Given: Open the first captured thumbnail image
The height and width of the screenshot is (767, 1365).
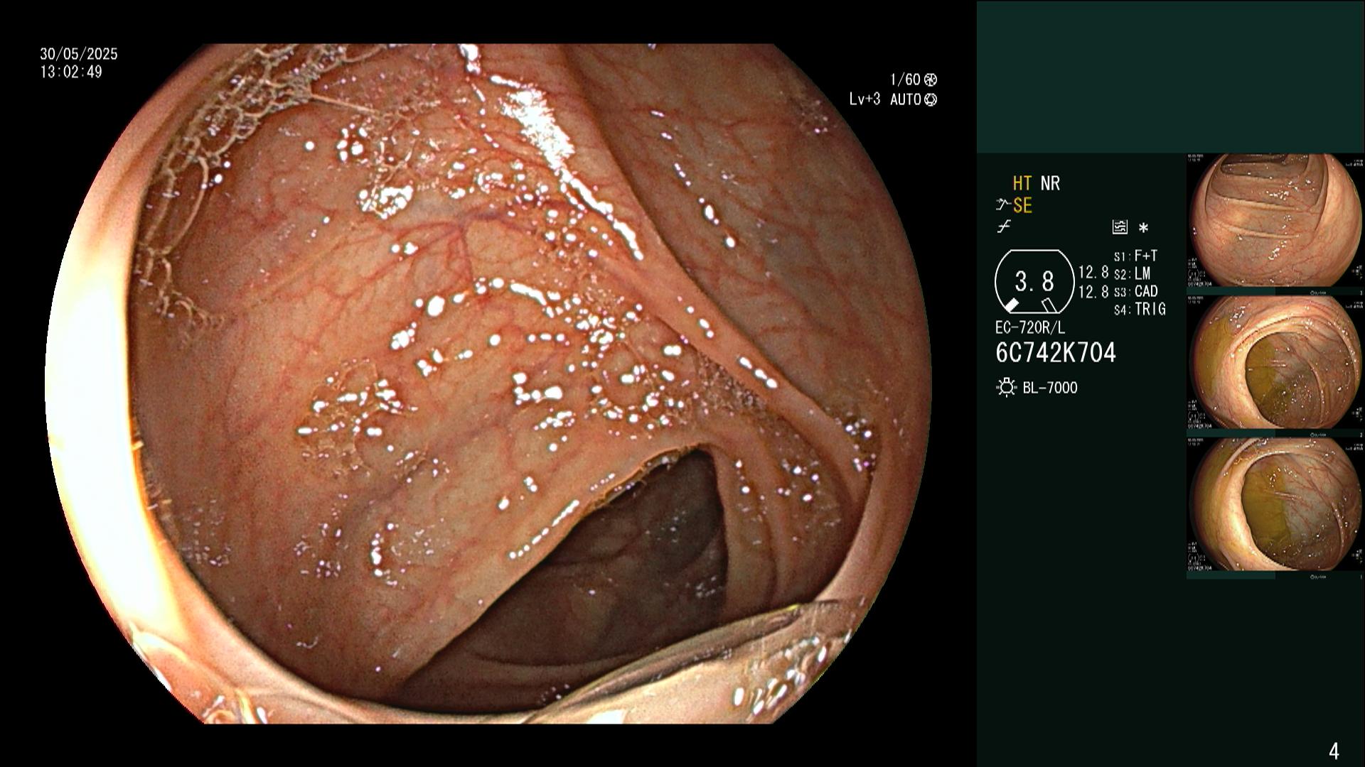Looking at the screenshot, I should [x=1275, y=221].
